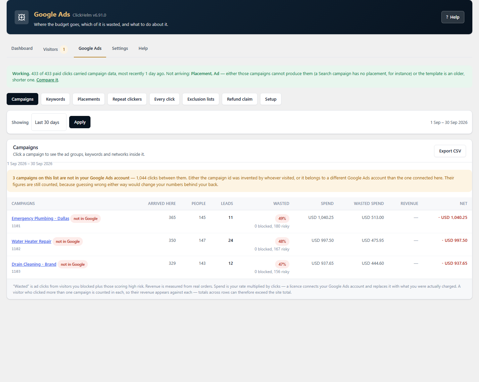
Task: Switch to the Settings tab
Action: point(120,48)
